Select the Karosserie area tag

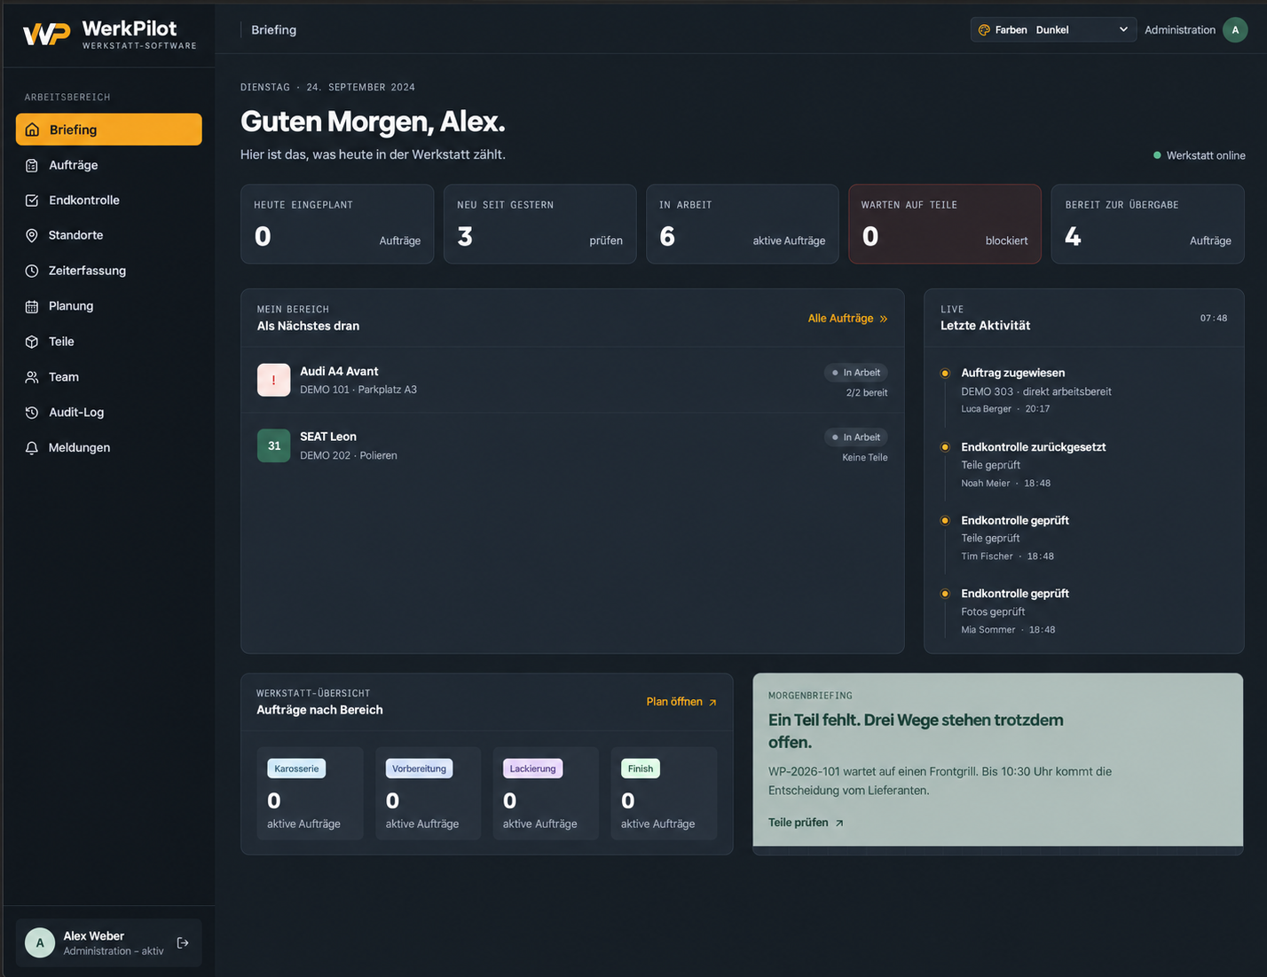coord(296,768)
